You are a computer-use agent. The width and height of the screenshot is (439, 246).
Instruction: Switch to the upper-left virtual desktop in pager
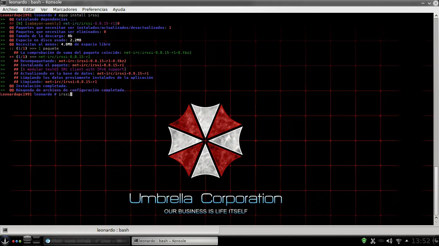27,239
